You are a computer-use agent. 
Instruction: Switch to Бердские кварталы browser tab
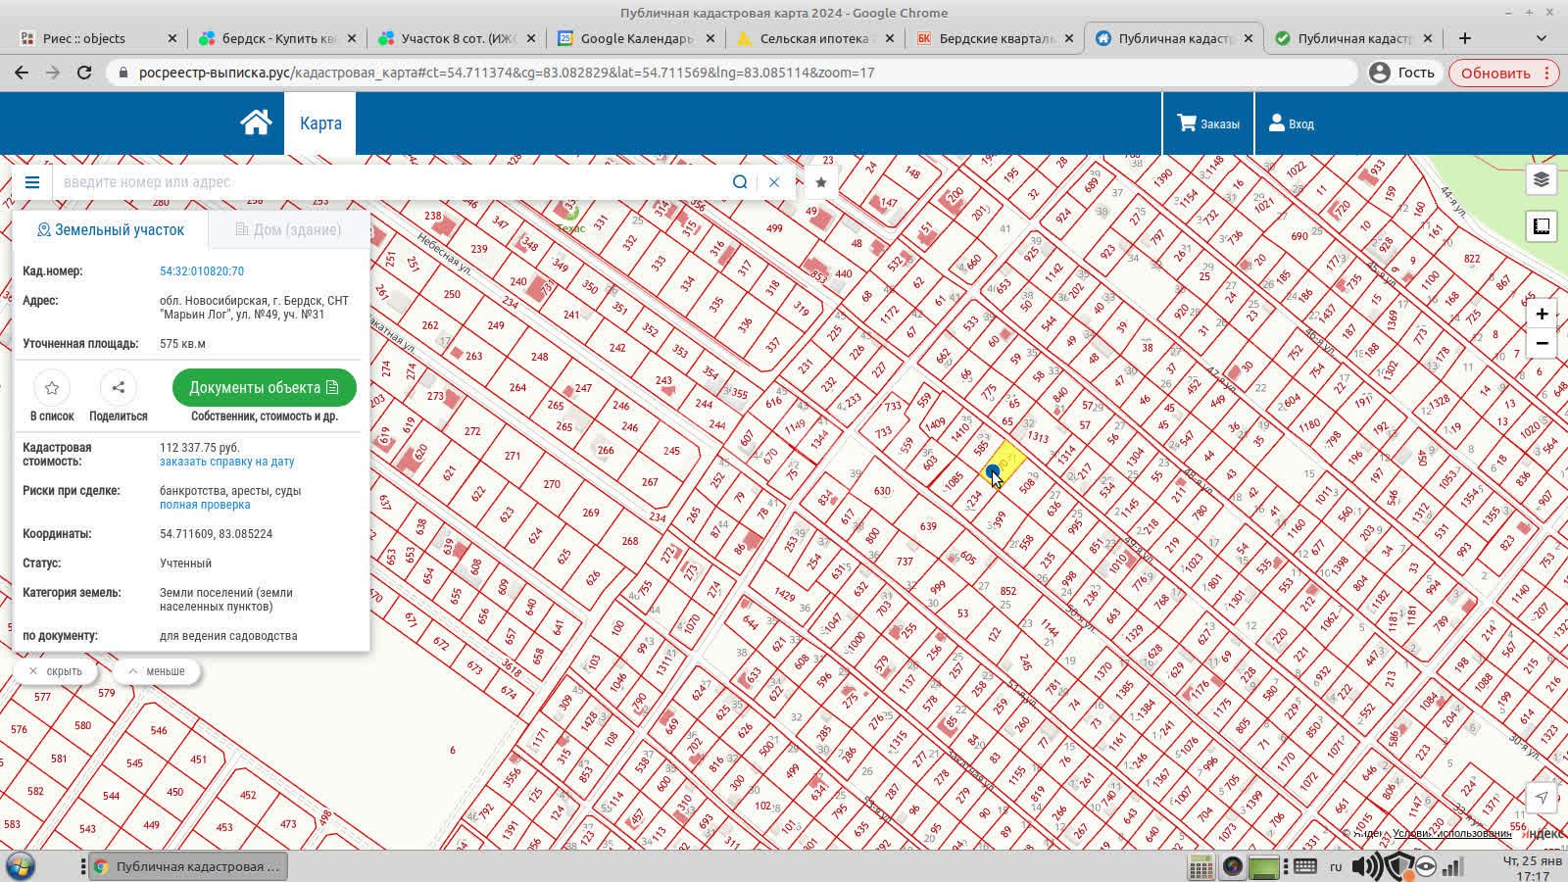pyautogui.click(x=995, y=38)
